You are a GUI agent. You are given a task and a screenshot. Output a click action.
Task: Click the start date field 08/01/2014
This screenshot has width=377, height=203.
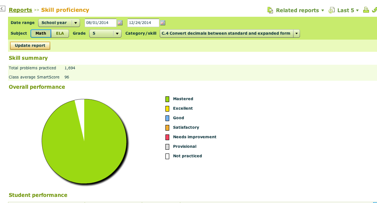tap(101, 23)
